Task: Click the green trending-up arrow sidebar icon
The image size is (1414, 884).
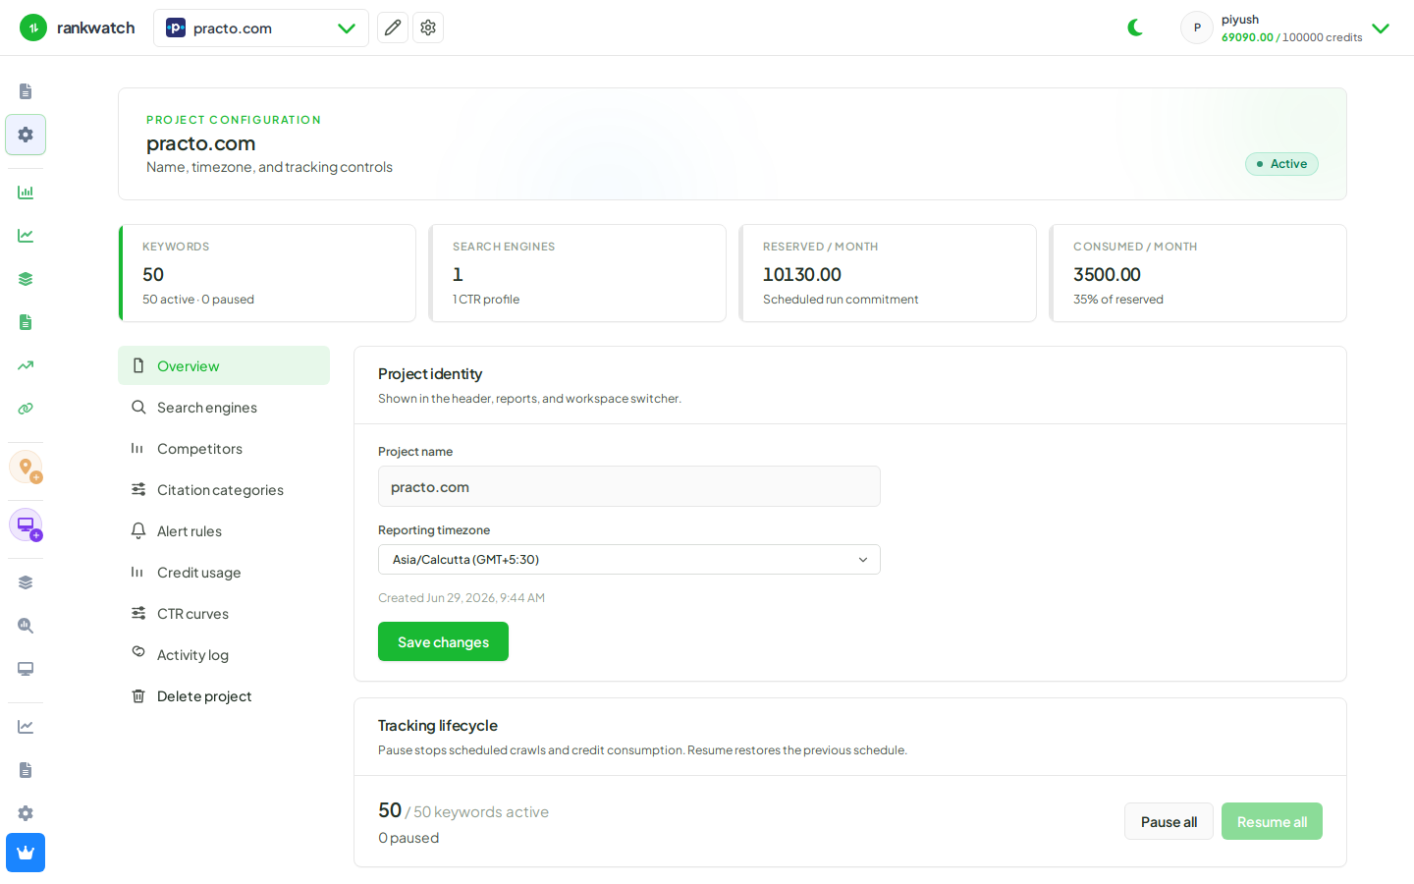Action: point(26,365)
